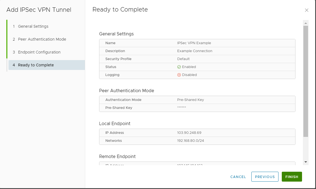
Task: Click the masked Pre-Shared Key value
Action: (x=182, y=108)
